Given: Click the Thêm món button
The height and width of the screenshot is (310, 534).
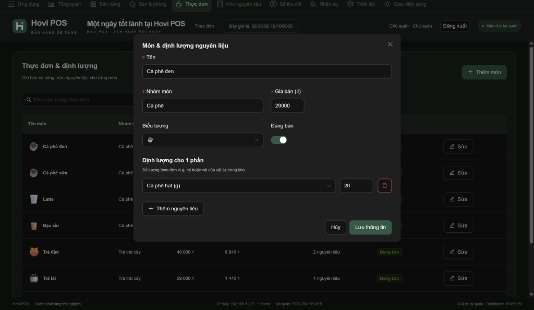Looking at the screenshot, I should click(484, 72).
